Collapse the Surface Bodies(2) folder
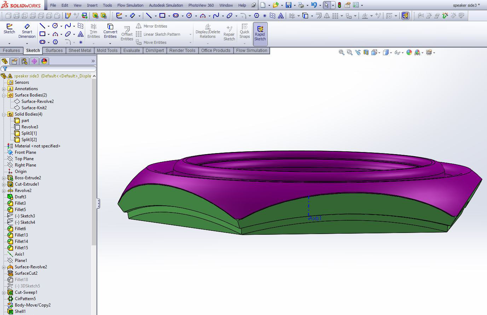 [x=4, y=95]
